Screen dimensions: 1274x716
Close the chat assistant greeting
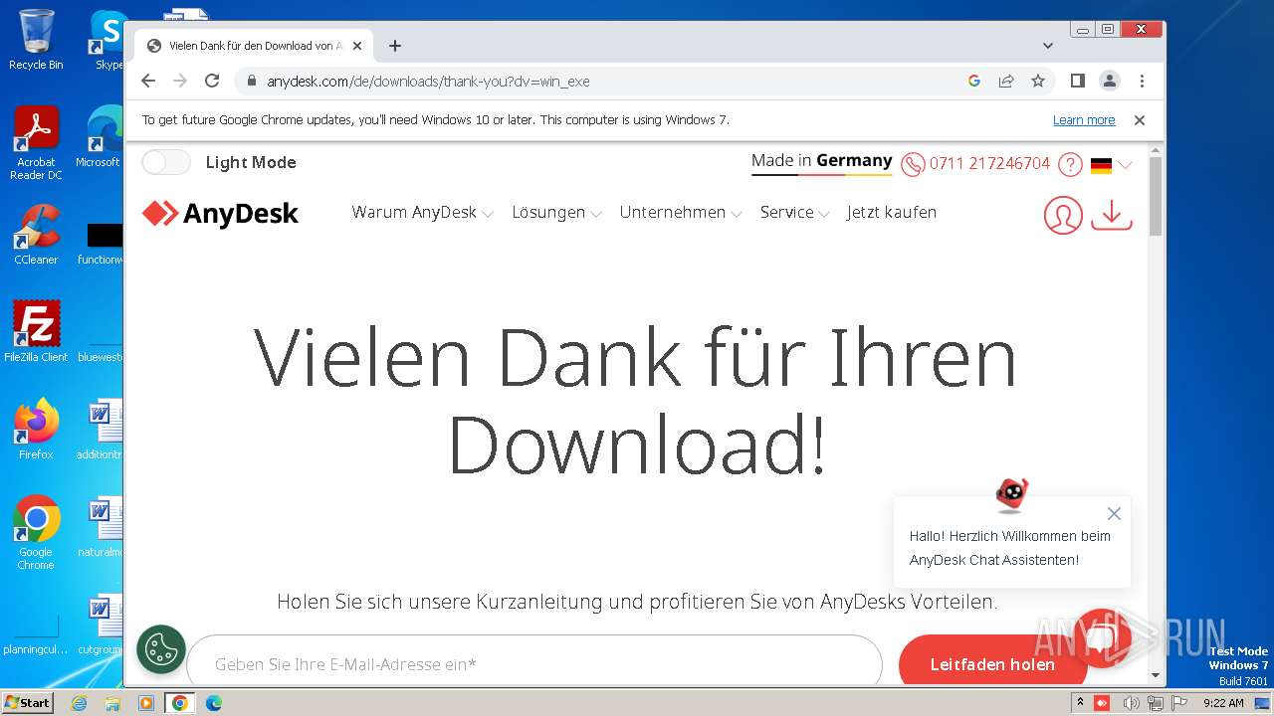1114,514
